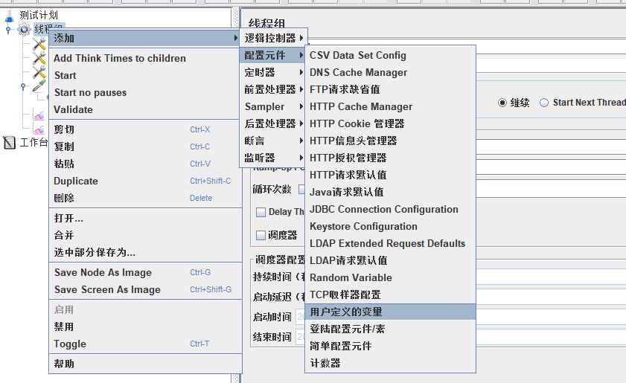Viewport: 626px width, 383px height.
Task: Collapse the thread group tree node handle
Action: (x=8, y=30)
